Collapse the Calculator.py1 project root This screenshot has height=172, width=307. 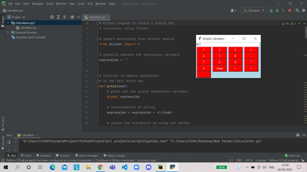[8, 23]
